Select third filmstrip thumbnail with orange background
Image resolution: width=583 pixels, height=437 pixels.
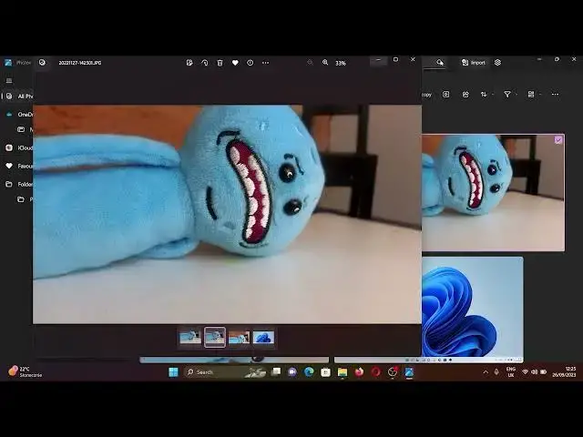click(x=239, y=338)
